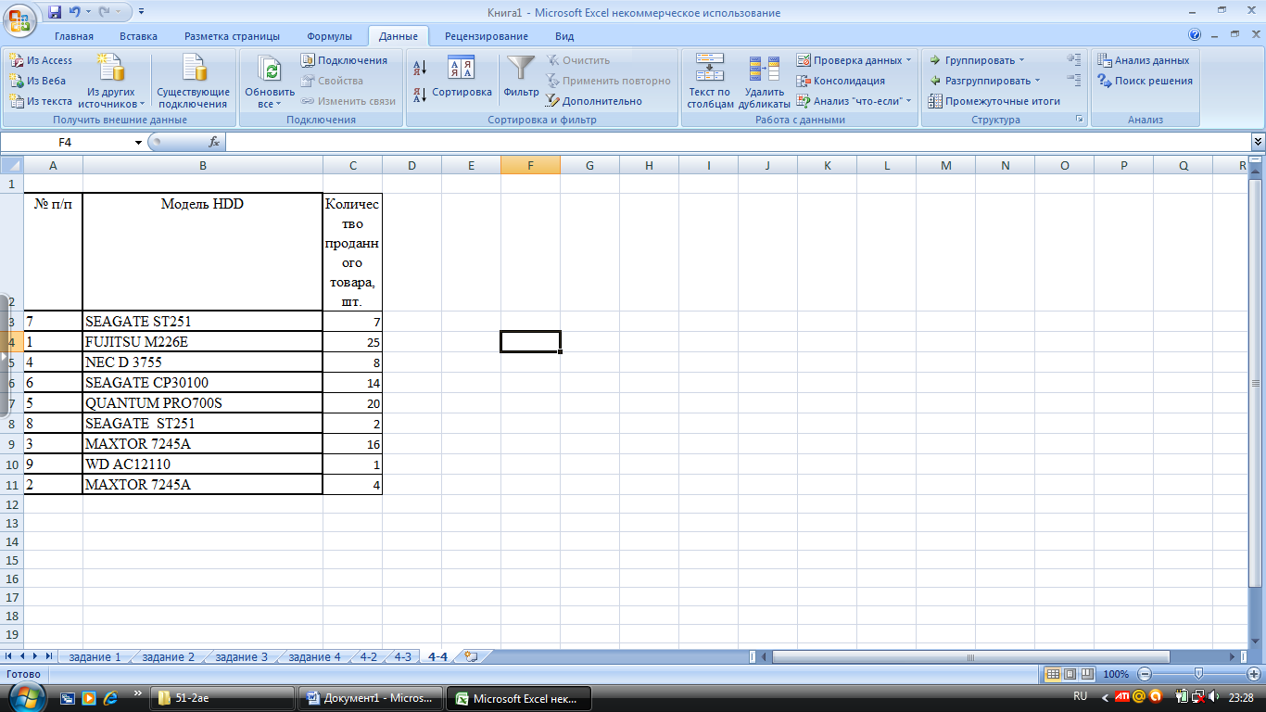The image size is (1266, 712).
Task: Open Internet Explorer from taskbar quick launch
Action: click(110, 697)
